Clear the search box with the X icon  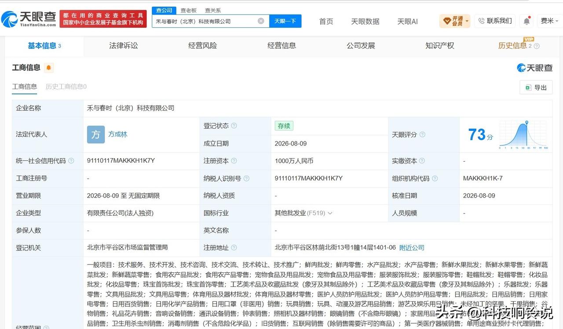(261, 21)
